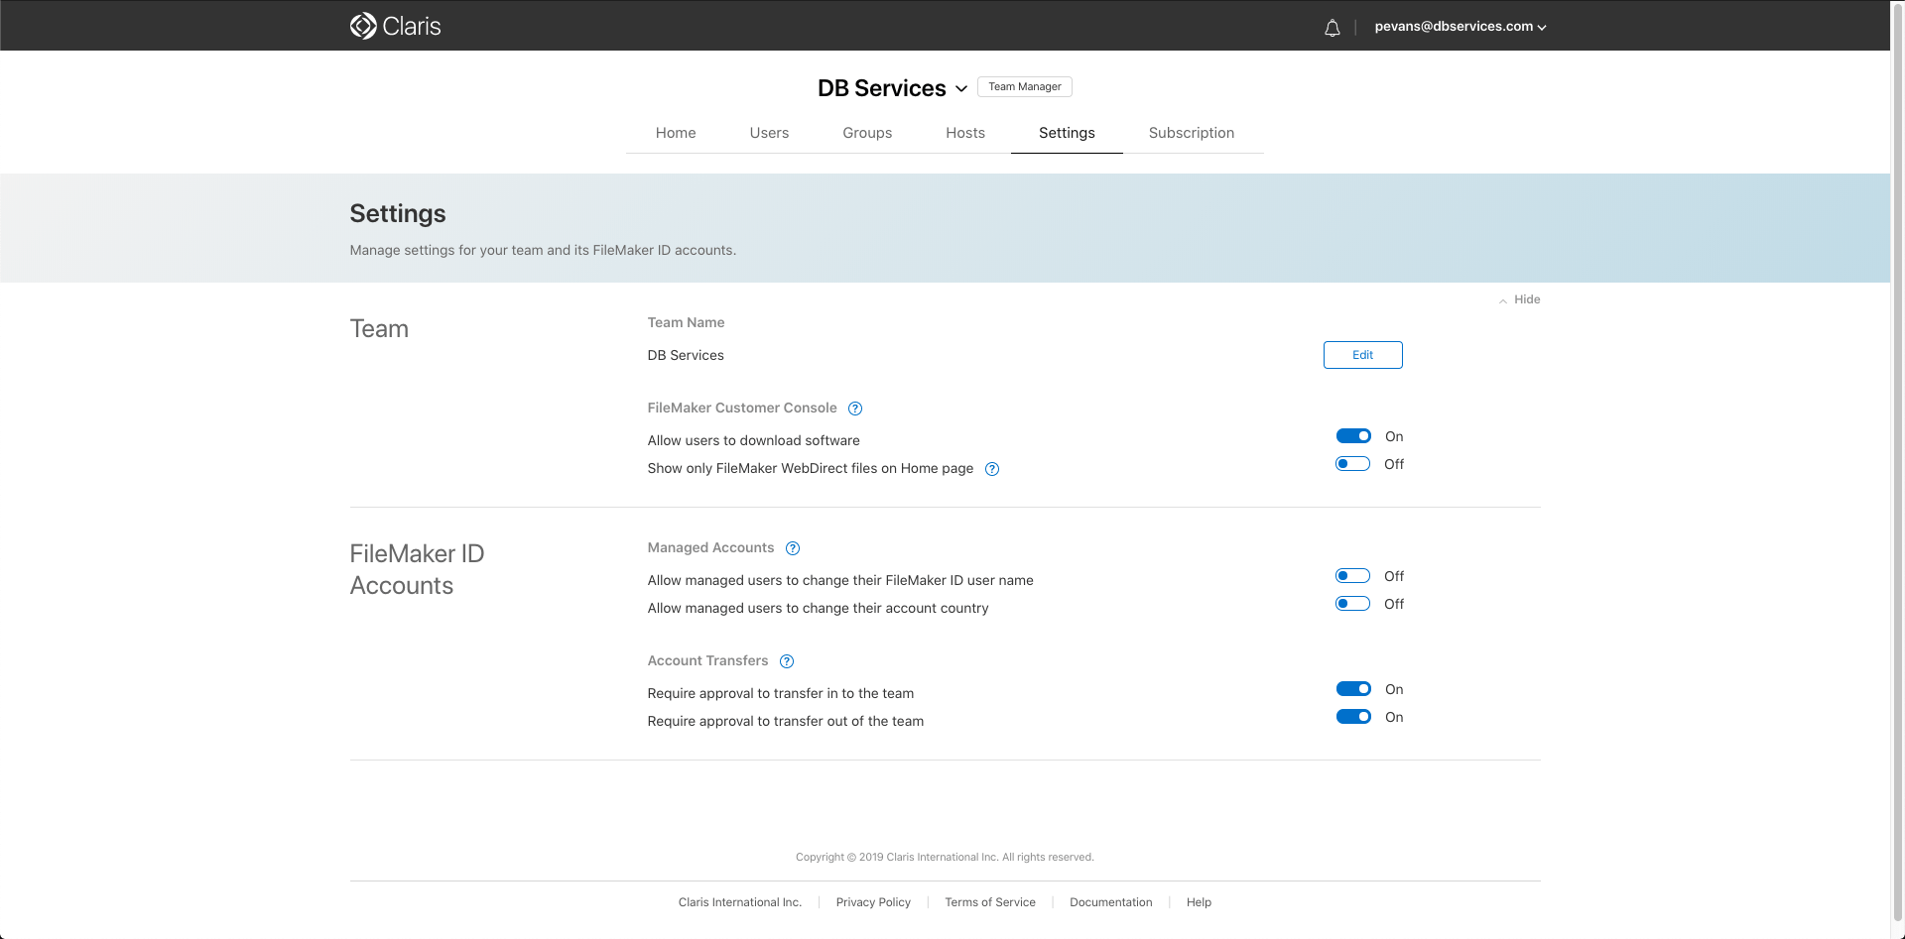Viewport: 1905px width, 939px height.
Task: Open the Privacy Policy link
Action: [873, 902]
